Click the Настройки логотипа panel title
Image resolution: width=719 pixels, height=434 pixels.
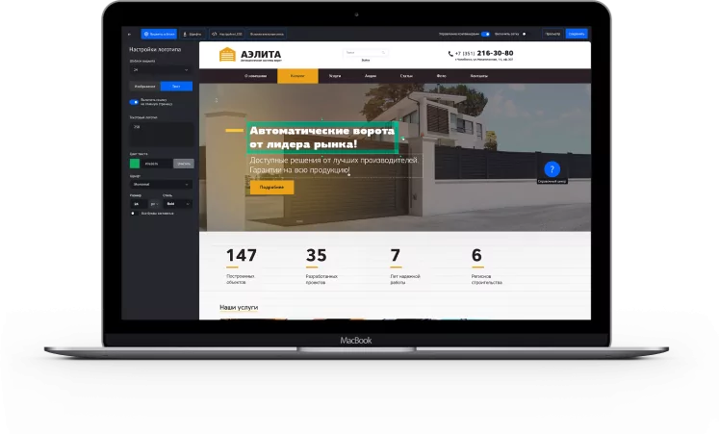point(155,49)
